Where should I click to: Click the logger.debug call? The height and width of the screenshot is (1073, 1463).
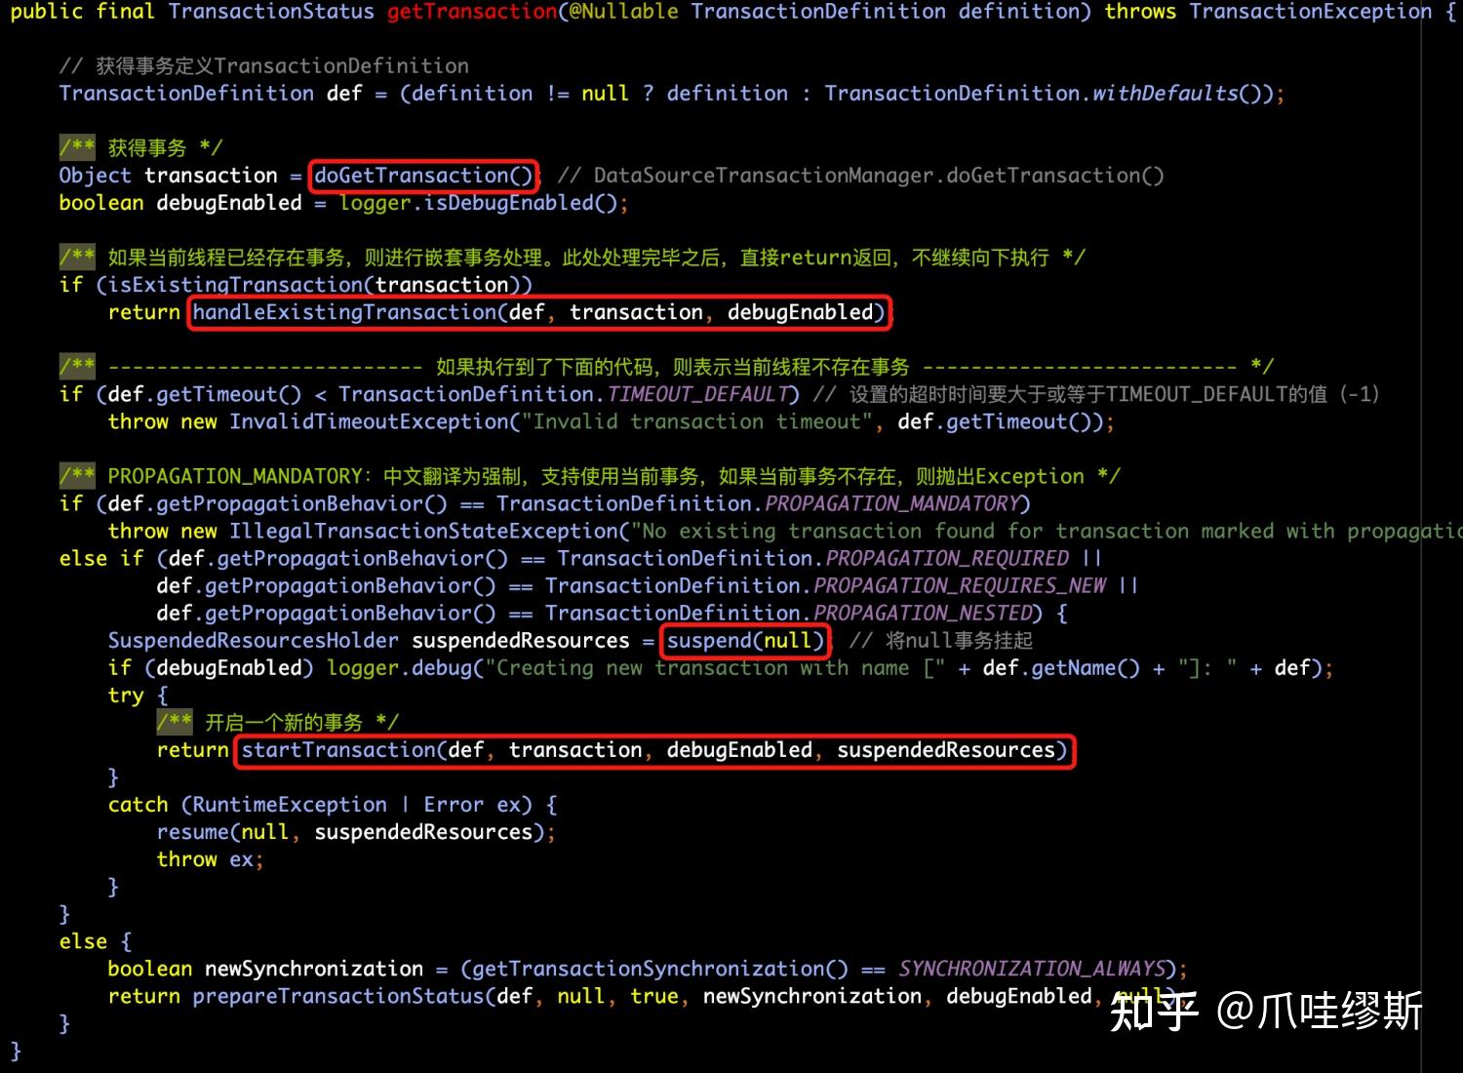pyautogui.click(x=400, y=667)
